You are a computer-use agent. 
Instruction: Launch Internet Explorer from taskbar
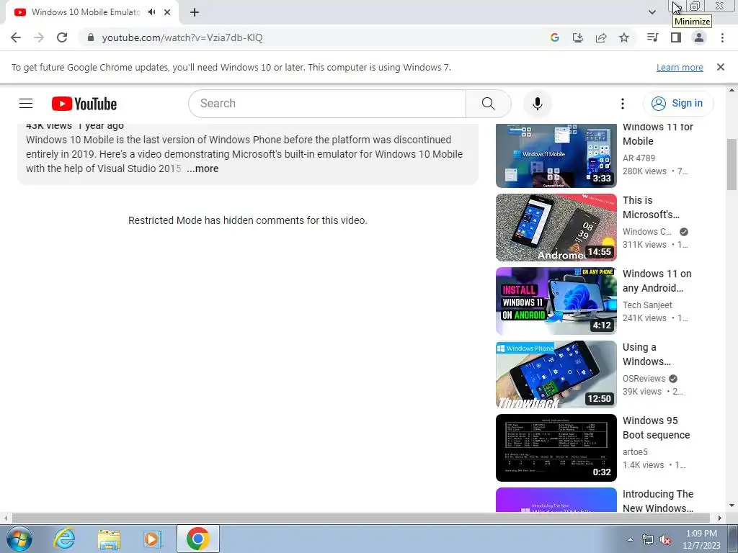point(64,539)
